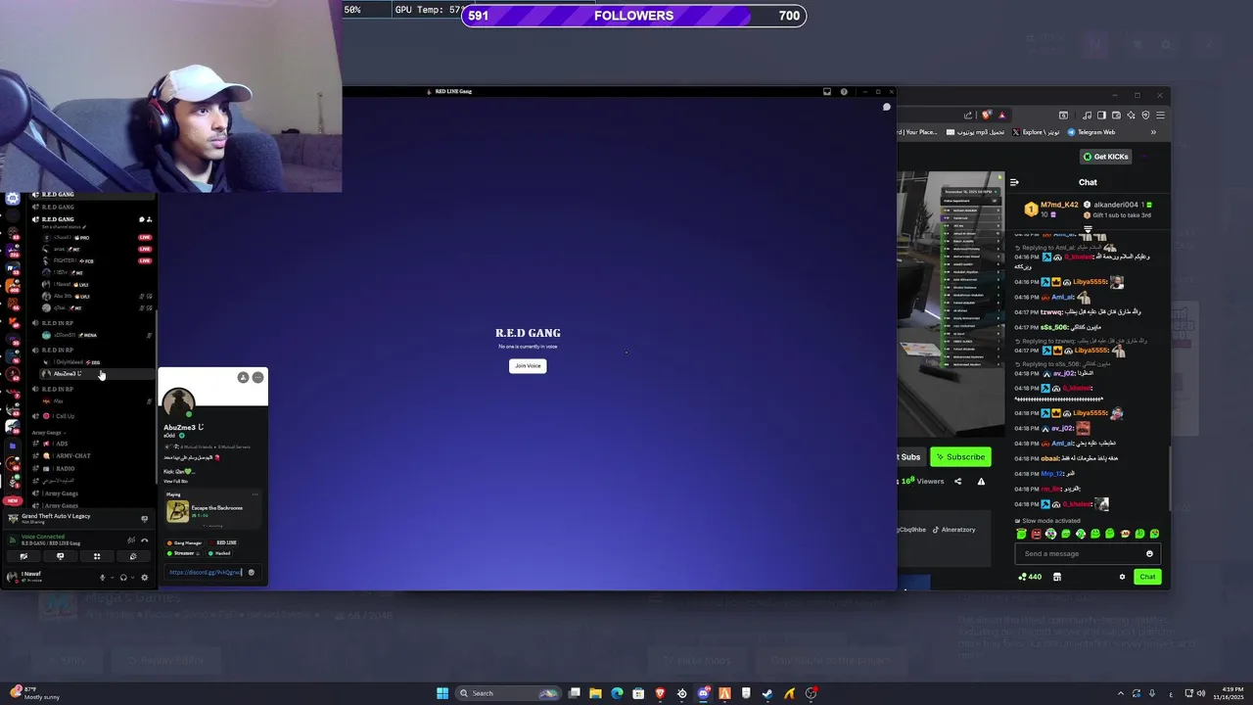Deafen headphones in Discord user panel
This screenshot has width=1253, height=705.
(122, 577)
